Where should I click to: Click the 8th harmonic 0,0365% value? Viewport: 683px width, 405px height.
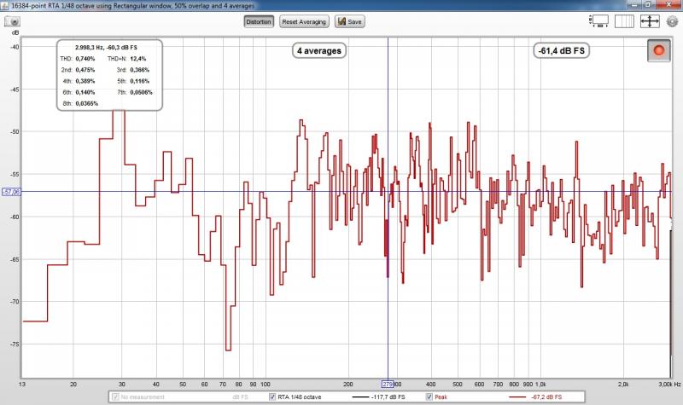(x=87, y=103)
